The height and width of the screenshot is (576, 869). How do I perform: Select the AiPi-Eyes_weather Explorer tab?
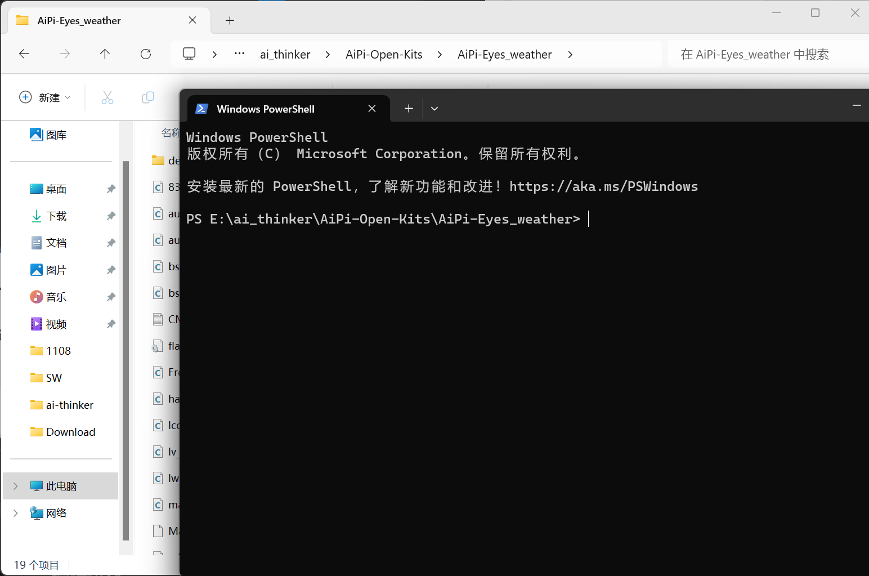[x=109, y=21]
